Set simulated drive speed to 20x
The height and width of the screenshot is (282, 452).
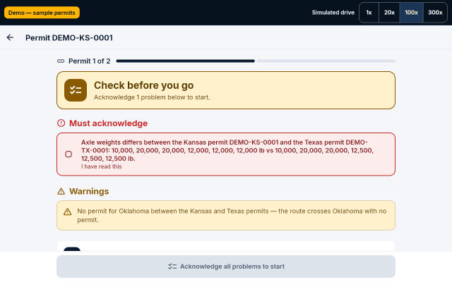tap(389, 13)
